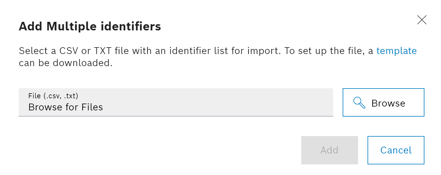
Task: Click the greyed-out Add button
Action: click(329, 150)
